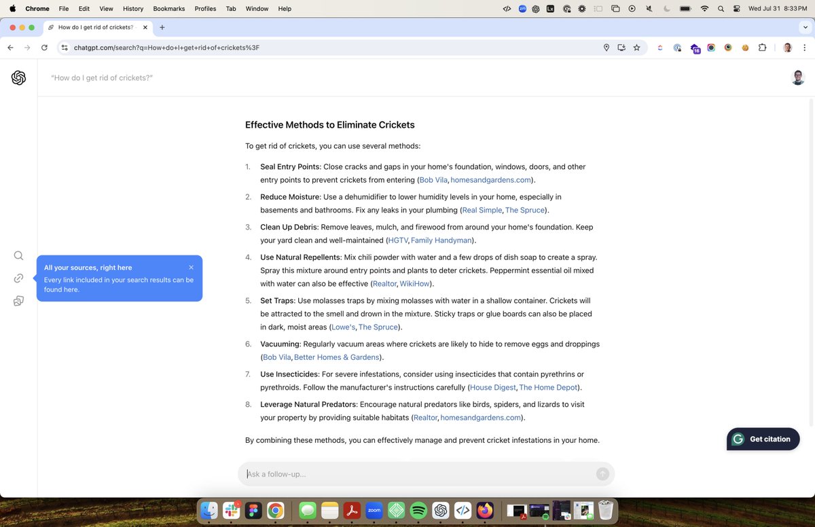Open the Bookmarks menu
815x527 pixels.
point(168,8)
